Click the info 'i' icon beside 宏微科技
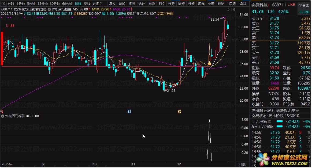 (269, 5)
